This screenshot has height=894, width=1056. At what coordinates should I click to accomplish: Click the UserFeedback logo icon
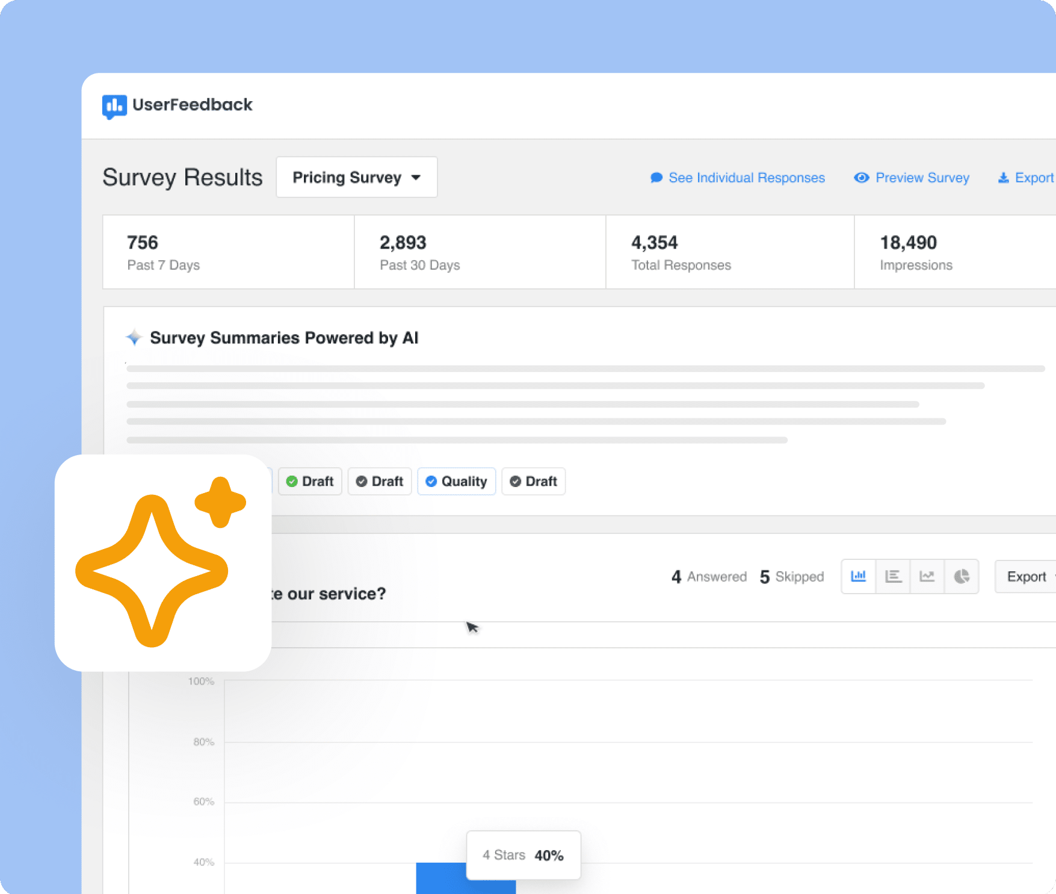point(114,106)
